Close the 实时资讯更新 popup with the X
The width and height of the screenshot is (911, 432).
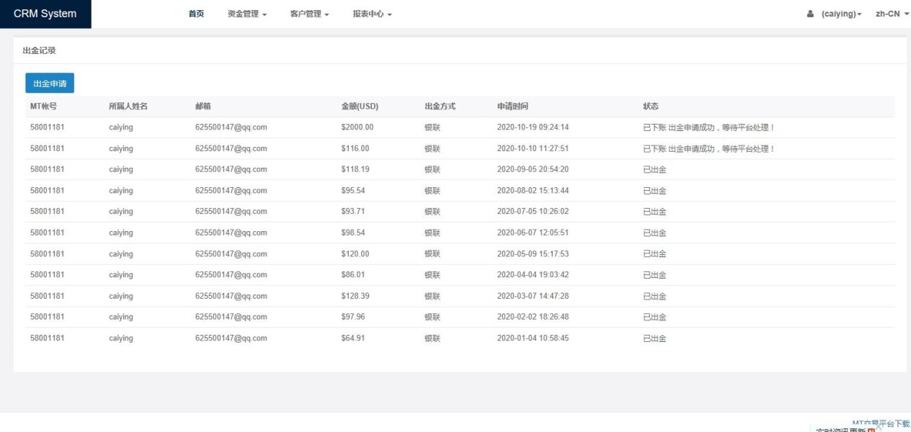click(879, 428)
